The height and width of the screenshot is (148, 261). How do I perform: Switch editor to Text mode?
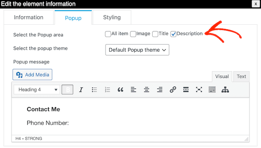[241, 76]
